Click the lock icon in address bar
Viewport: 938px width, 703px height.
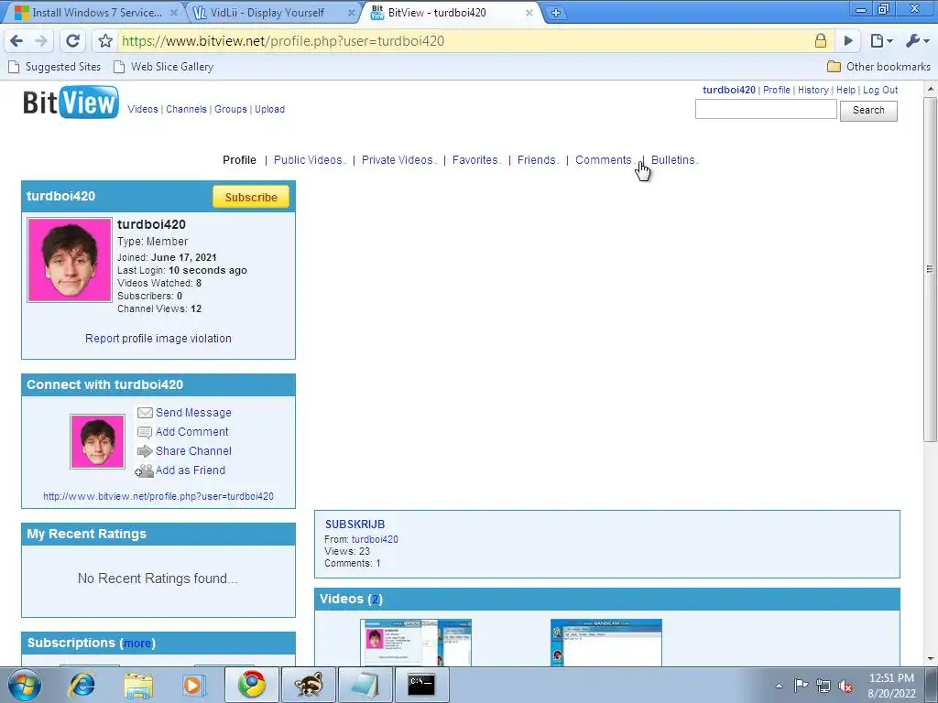(821, 40)
